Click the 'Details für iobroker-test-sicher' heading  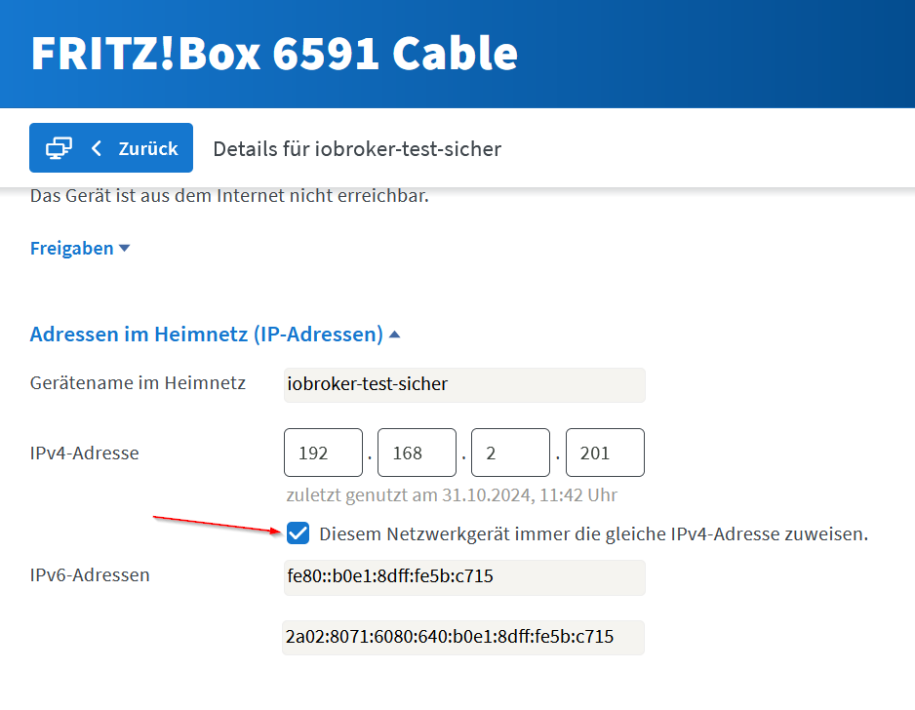click(x=357, y=149)
